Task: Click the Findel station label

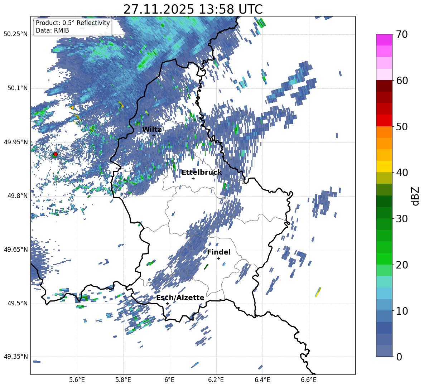Action: point(219,252)
